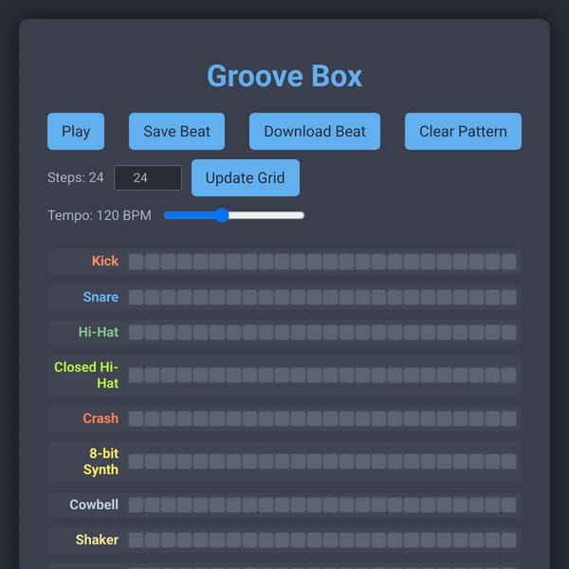Click the Closed Hi-Hat track label
The height and width of the screenshot is (569, 569).
pos(86,375)
